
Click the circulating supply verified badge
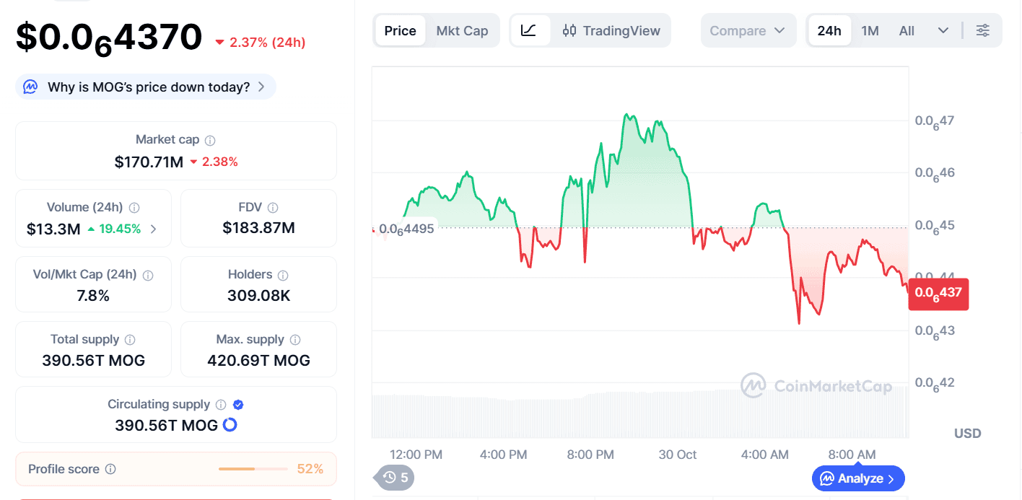tap(237, 405)
